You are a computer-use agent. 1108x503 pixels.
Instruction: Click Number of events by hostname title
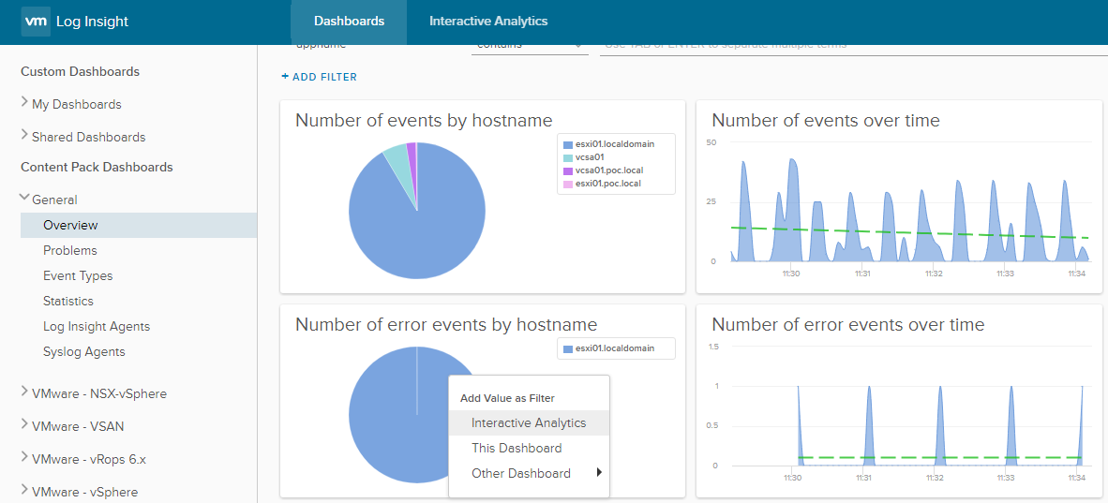click(424, 121)
